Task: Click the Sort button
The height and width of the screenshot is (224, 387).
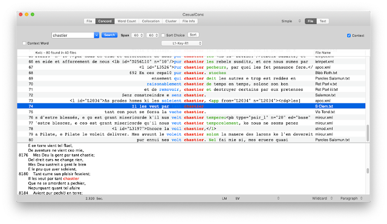Action: coord(193,35)
